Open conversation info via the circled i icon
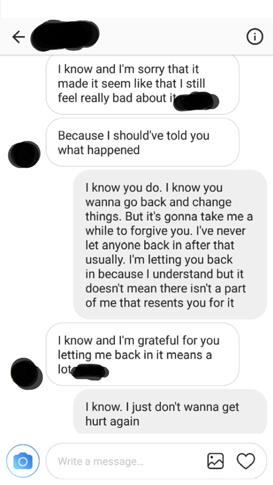The height and width of the screenshot is (485, 273). (255, 37)
